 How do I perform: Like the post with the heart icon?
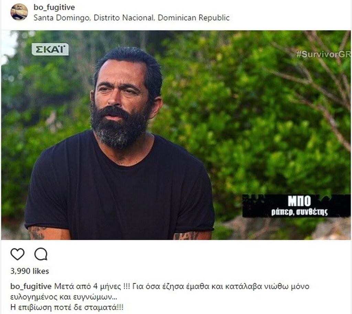[18, 254]
